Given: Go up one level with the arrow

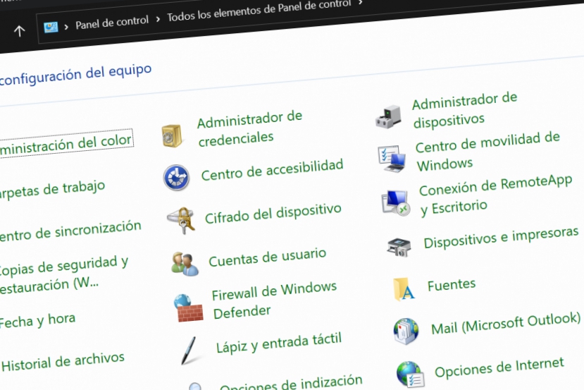Looking at the screenshot, I should [x=20, y=30].
